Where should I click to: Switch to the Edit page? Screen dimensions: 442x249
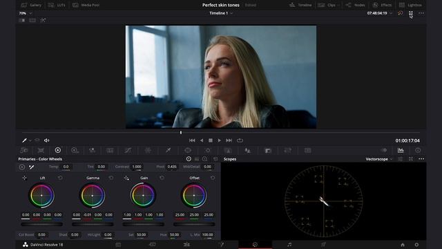186,245
